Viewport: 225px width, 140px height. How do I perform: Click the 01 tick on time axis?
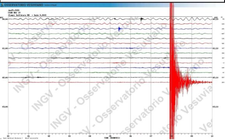pyautogui.click(x=28, y=136)
